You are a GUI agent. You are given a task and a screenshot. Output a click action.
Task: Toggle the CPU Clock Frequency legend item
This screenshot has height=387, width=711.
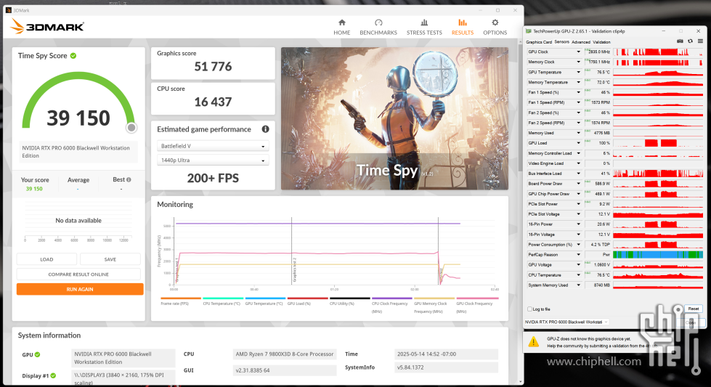391,305
